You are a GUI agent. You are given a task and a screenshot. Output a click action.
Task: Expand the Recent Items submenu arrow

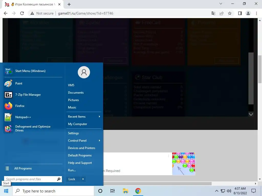100,117
